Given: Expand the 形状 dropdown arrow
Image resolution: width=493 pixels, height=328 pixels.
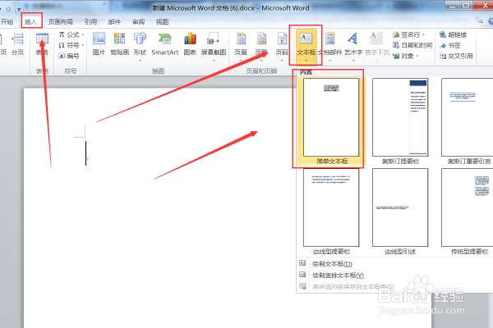Looking at the screenshot, I should pyautogui.click(x=141, y=60).
